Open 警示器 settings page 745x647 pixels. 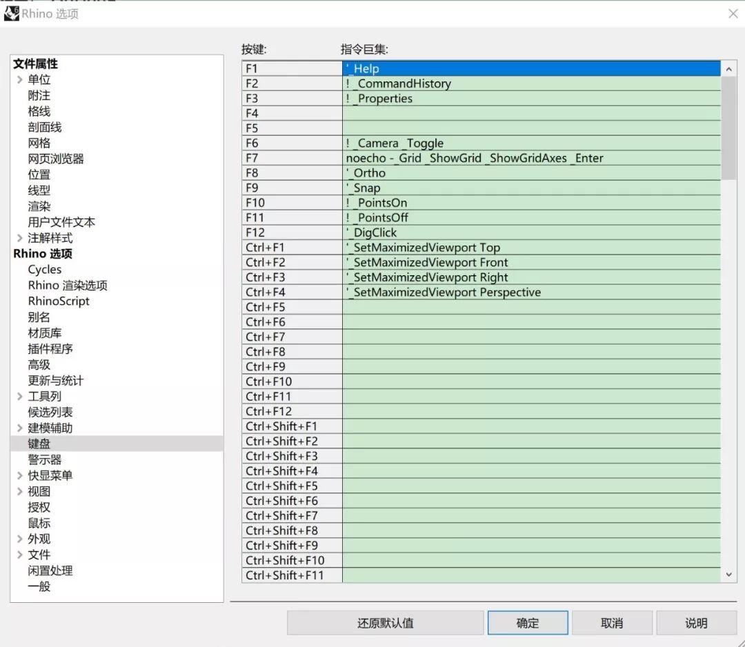pyautogui.click(x=45, y=459)
